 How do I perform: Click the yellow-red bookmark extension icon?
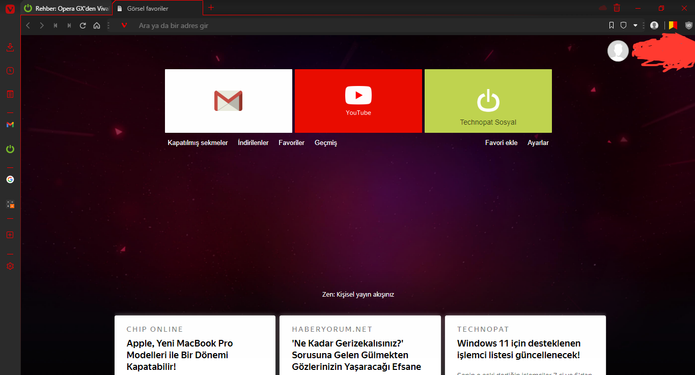[673, 25]
